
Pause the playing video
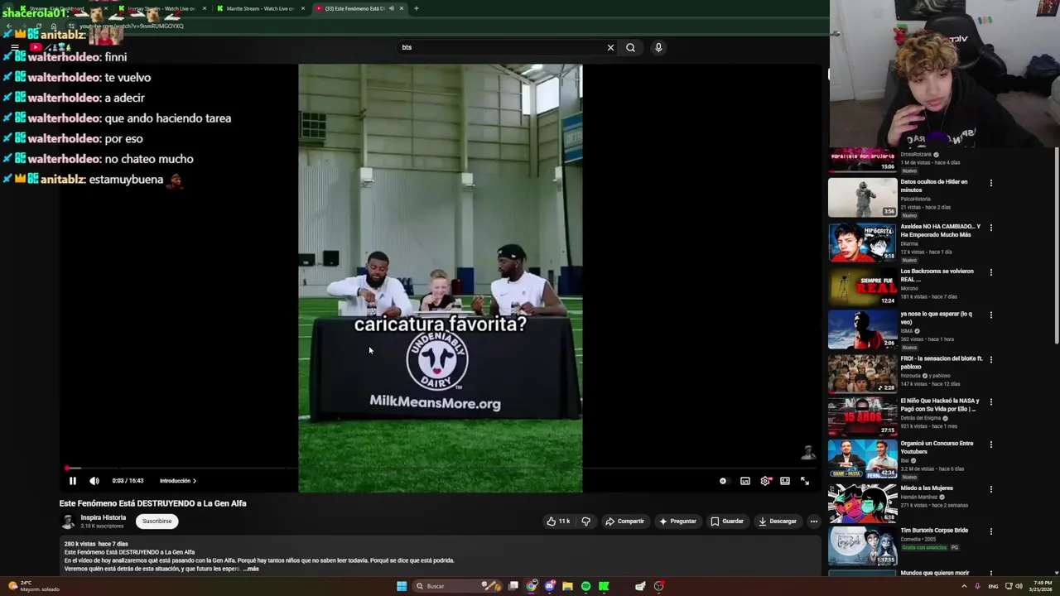72,481
